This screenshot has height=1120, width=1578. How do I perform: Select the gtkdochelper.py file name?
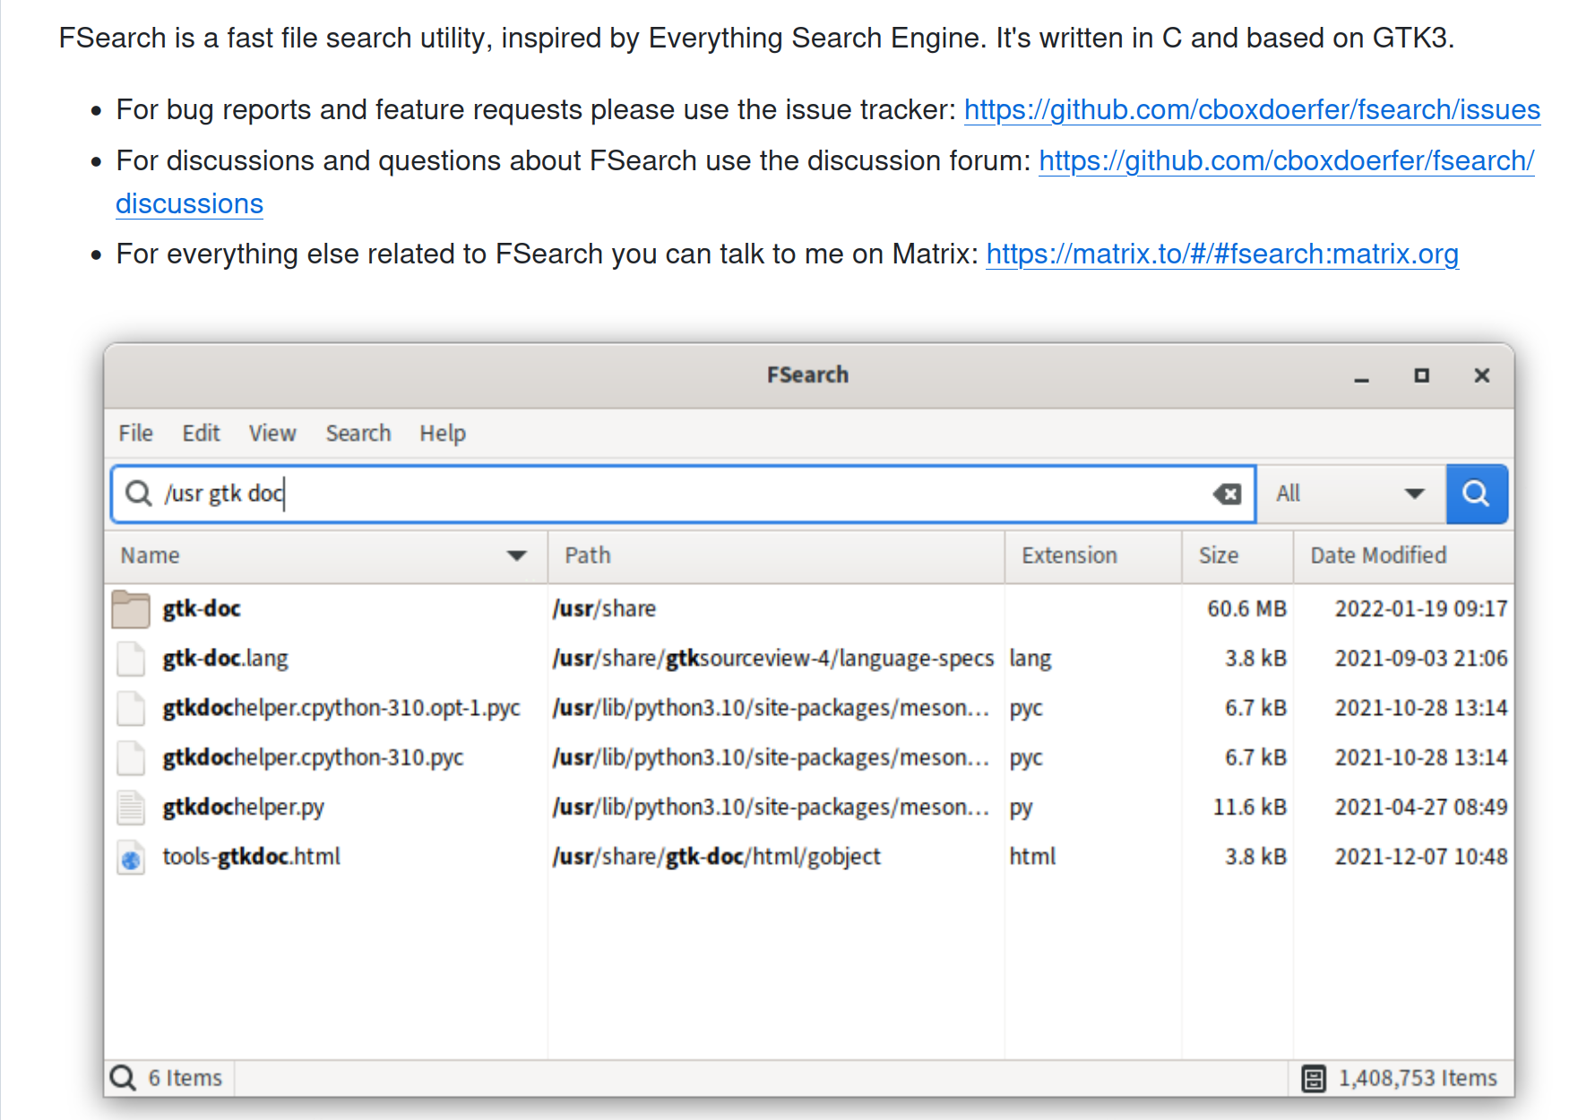tap(243, 807)
